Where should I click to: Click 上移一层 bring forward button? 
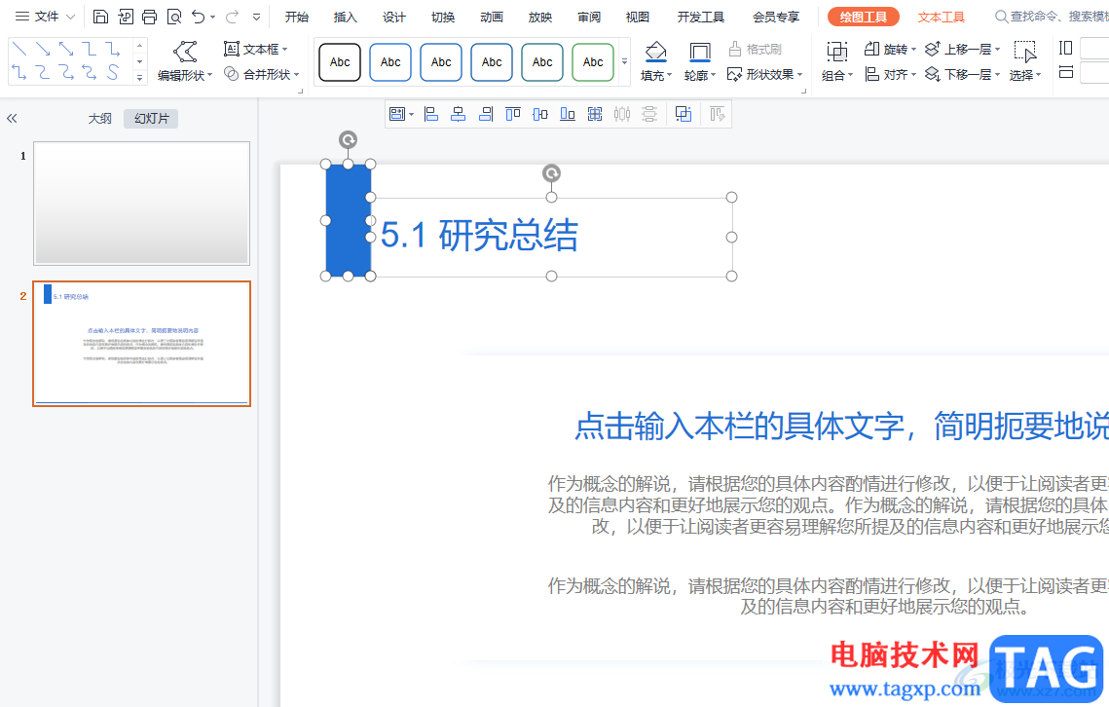(x=962, y=49)
